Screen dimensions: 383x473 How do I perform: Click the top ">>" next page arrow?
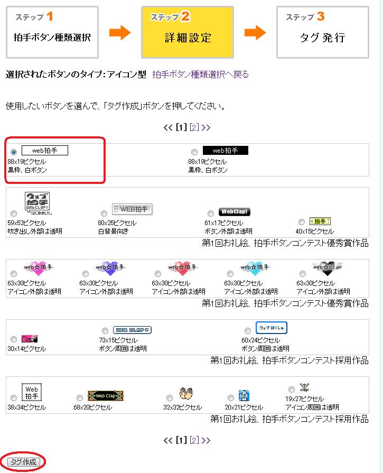(x=205, y=127)
